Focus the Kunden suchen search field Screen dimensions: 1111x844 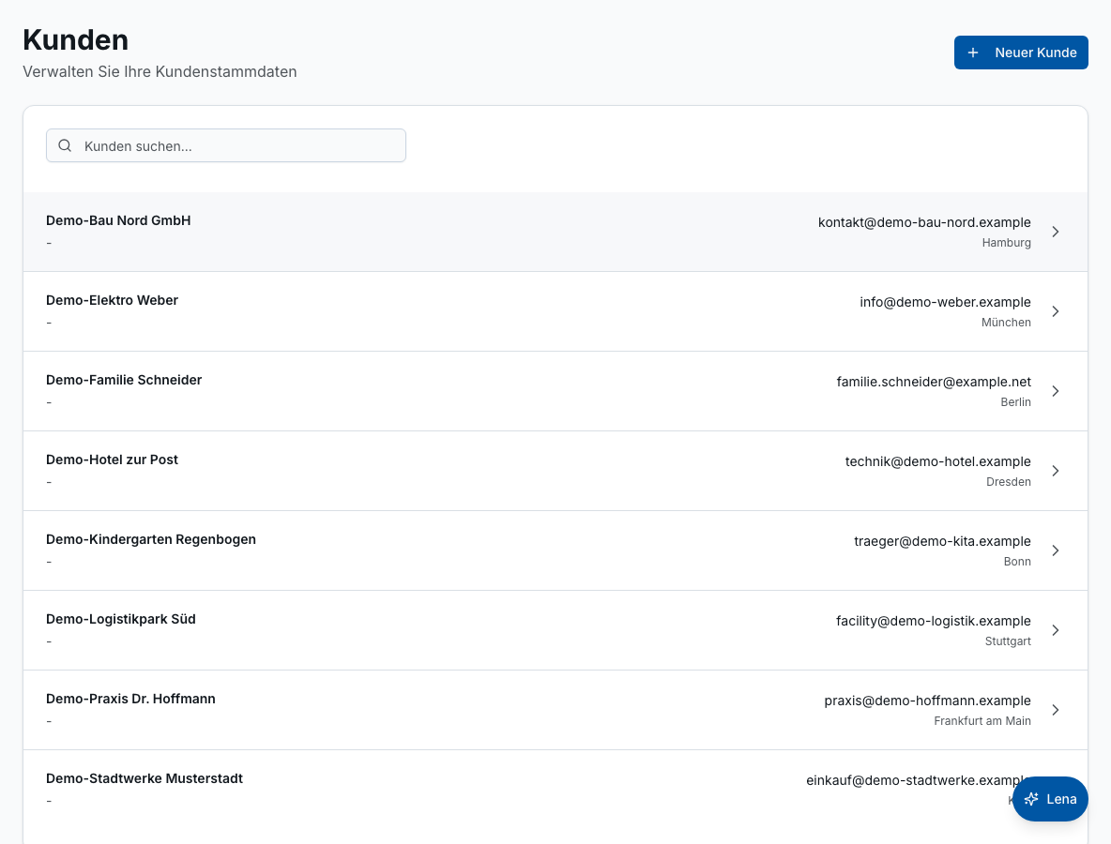tap(226, 145)
